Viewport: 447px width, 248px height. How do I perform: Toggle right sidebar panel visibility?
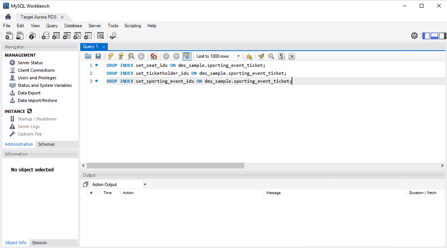442,36
